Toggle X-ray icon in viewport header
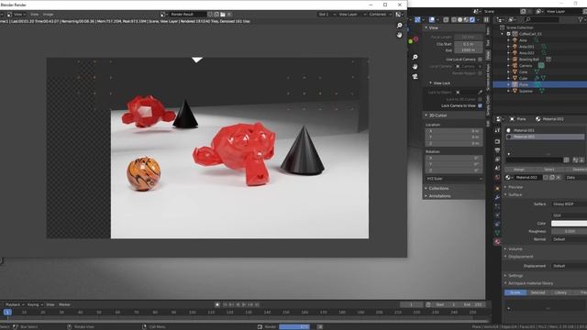 (446, 20)
